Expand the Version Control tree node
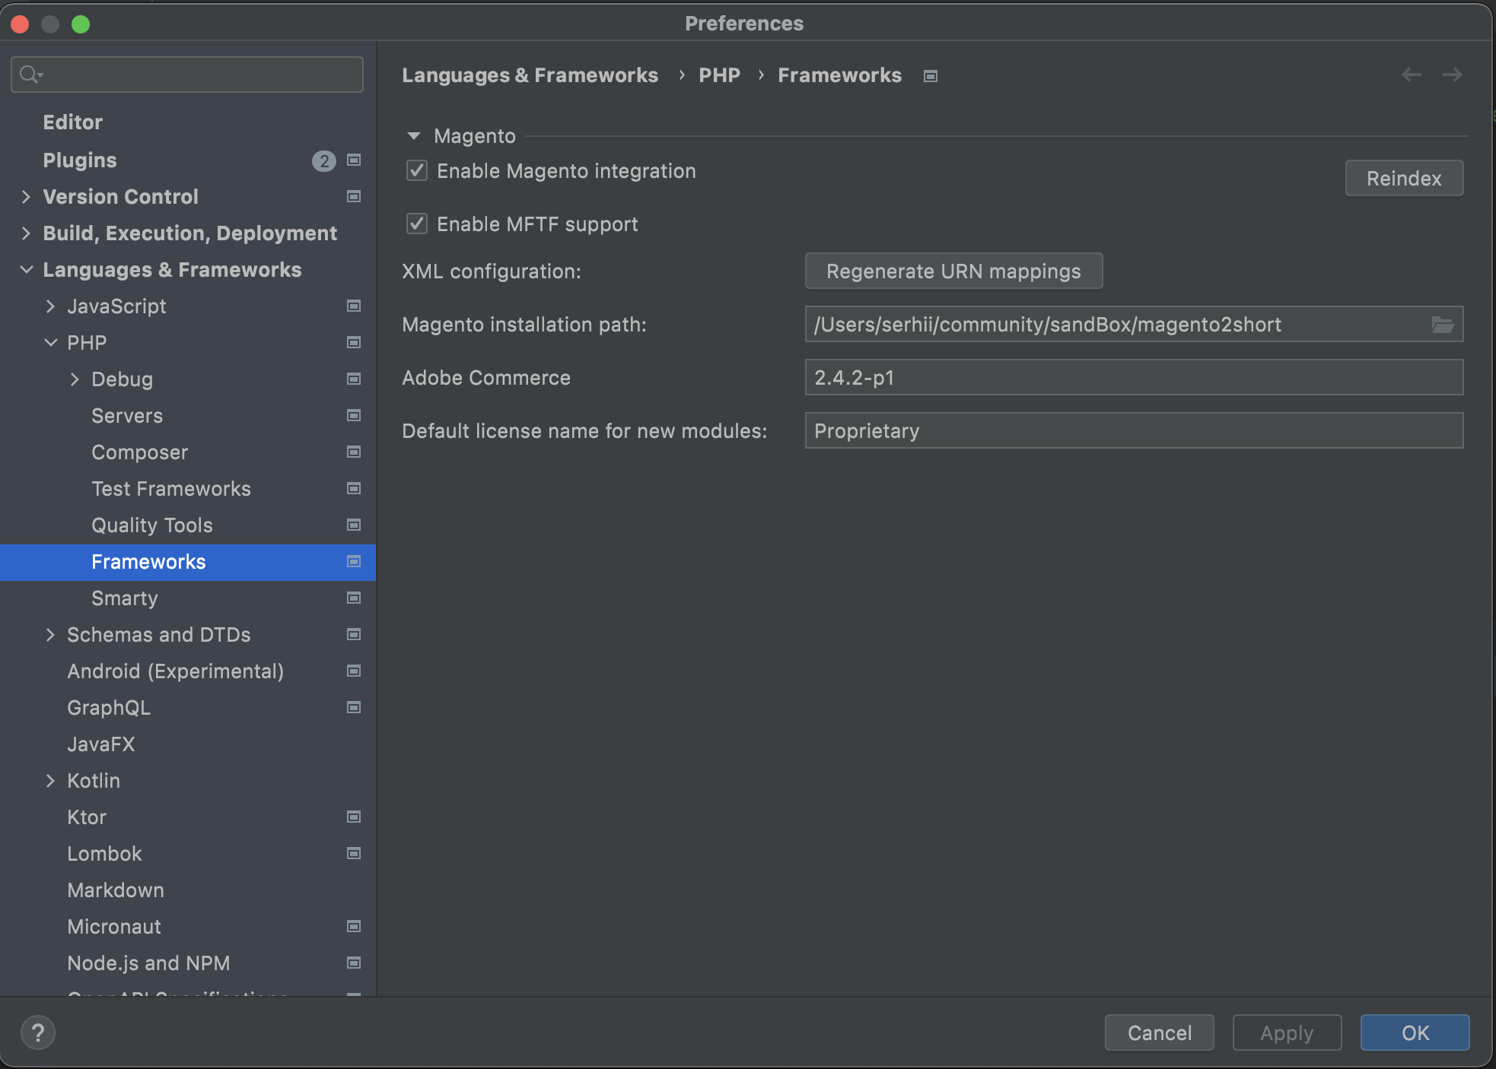The width and height of the screenshot is (1496, 1069). (26, 197)
